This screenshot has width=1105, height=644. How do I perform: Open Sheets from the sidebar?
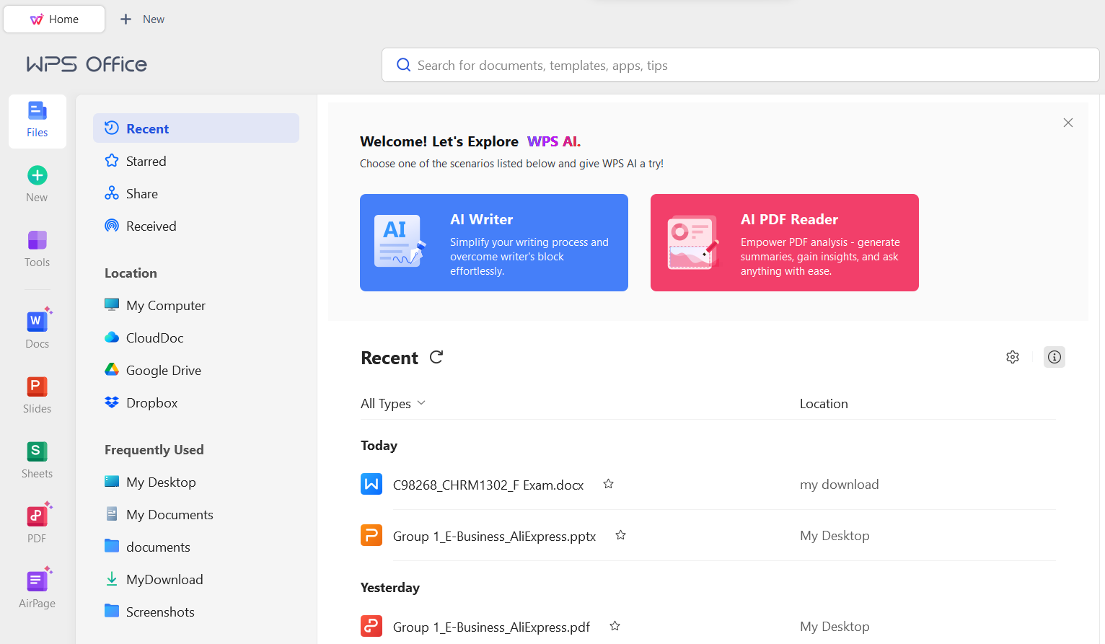pos(37,457)
